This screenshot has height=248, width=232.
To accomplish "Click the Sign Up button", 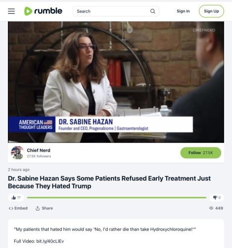I will coord(211,11).
